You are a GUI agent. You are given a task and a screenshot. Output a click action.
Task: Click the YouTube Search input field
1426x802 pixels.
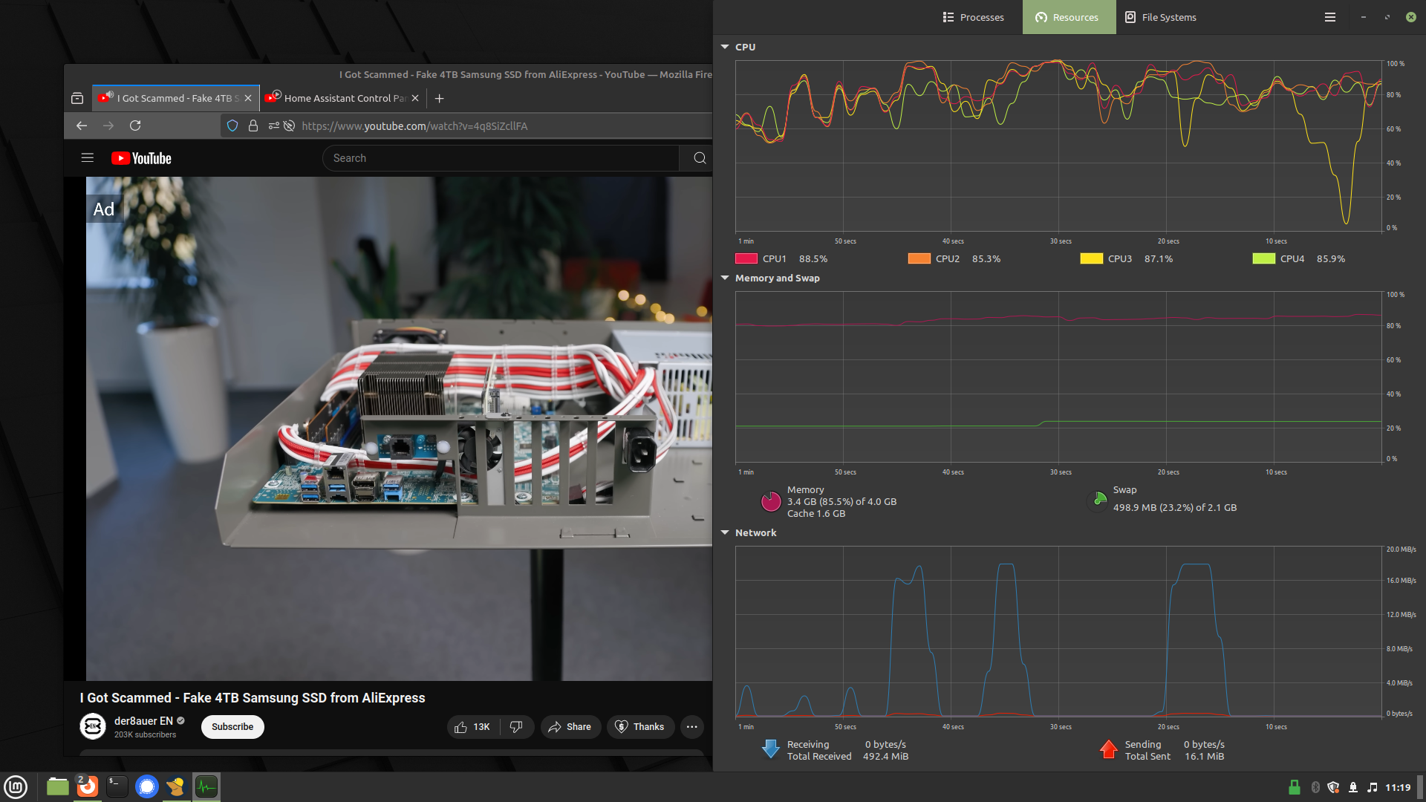(x=500, y=158)
